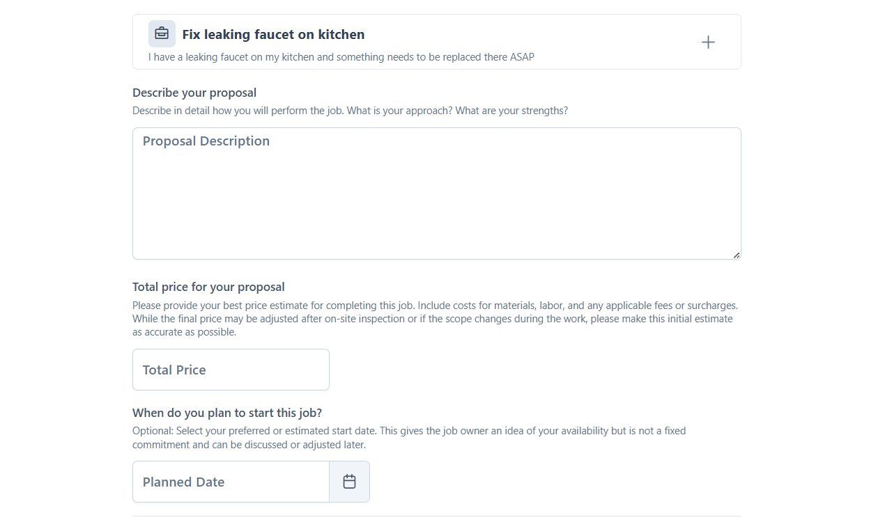Click the briefcase icon beside job title
This screenshot has width=885, height=529.
point(162,33)
